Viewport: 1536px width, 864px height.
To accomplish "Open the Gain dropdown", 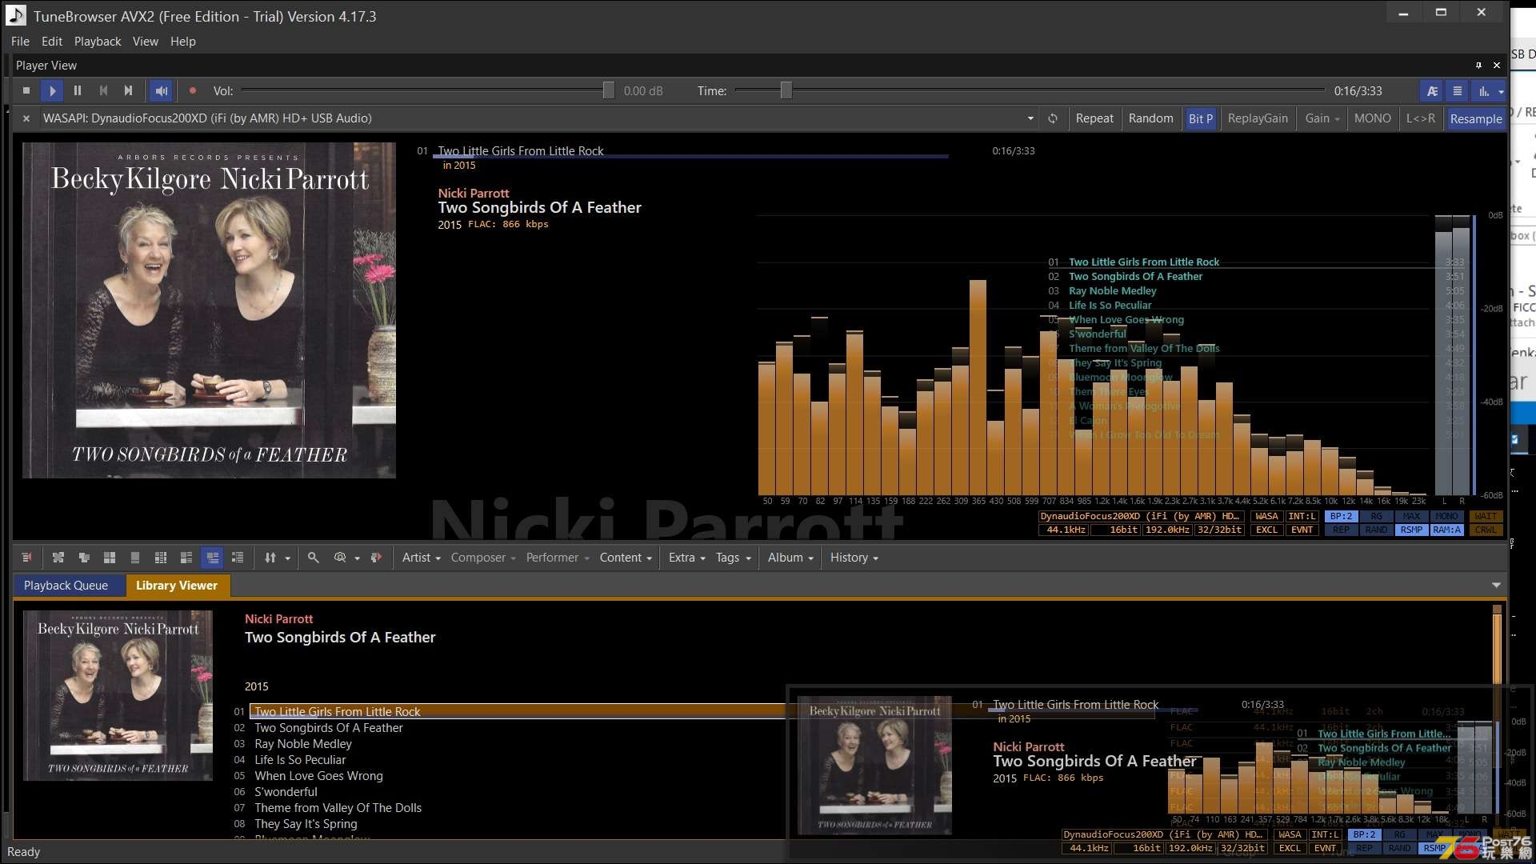I will 1322,118.
